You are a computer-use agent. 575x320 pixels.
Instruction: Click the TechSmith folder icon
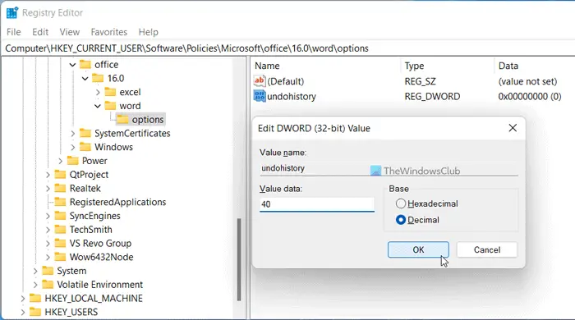tap(60, 229)
